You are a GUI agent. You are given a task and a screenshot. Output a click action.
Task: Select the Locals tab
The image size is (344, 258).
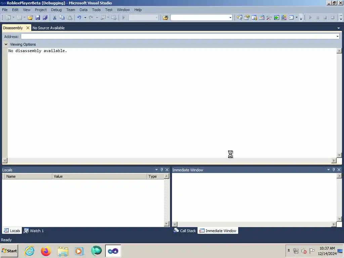pyautogui.click(x=12, y=230)
